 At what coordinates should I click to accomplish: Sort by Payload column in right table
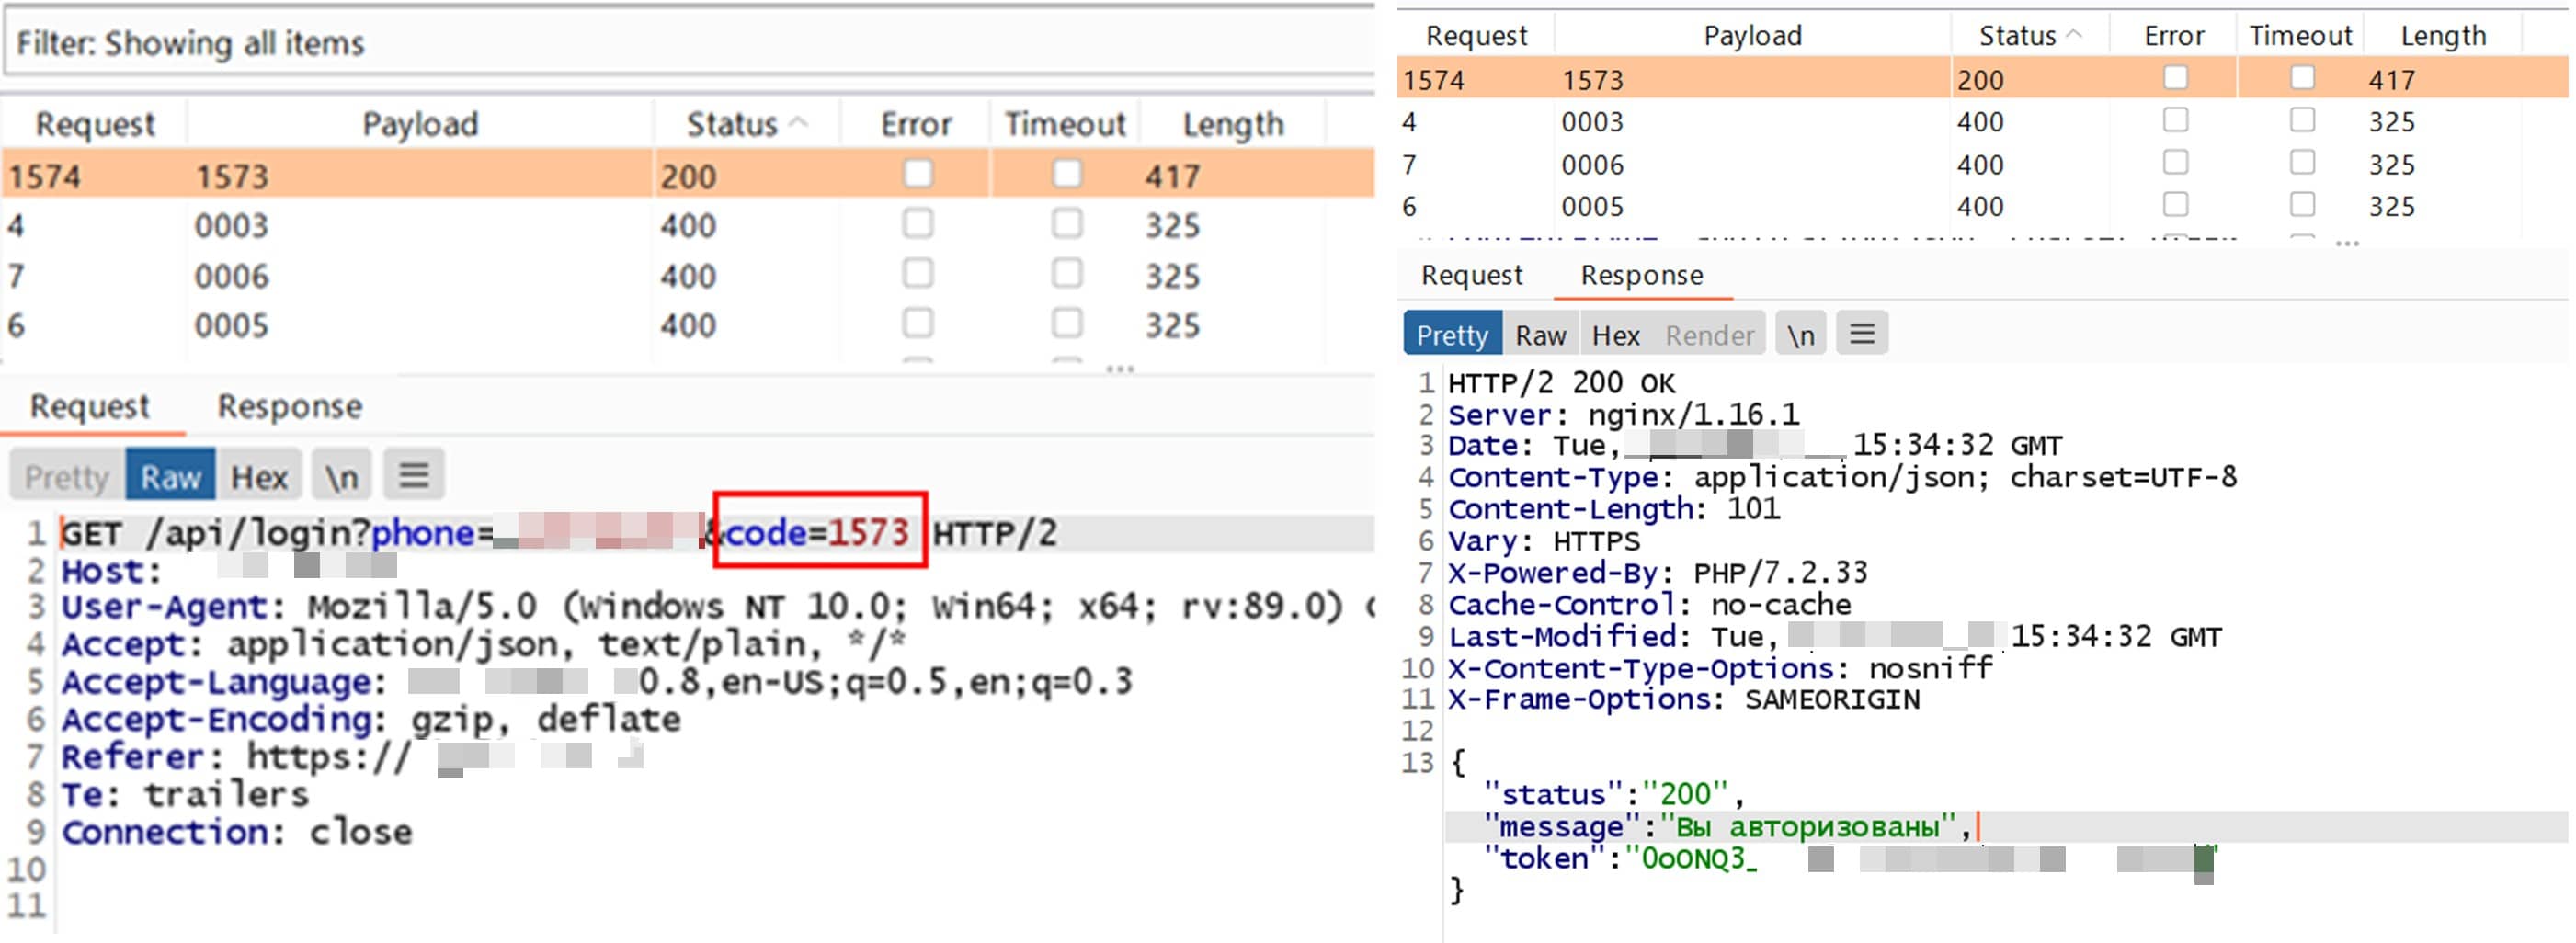[1752, 36]
